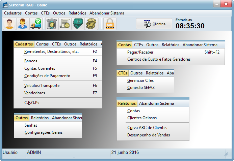Click the man's face toolbar icon
Image resolution: width=234 pixels, height=161 pixels.
click(9, 24)
